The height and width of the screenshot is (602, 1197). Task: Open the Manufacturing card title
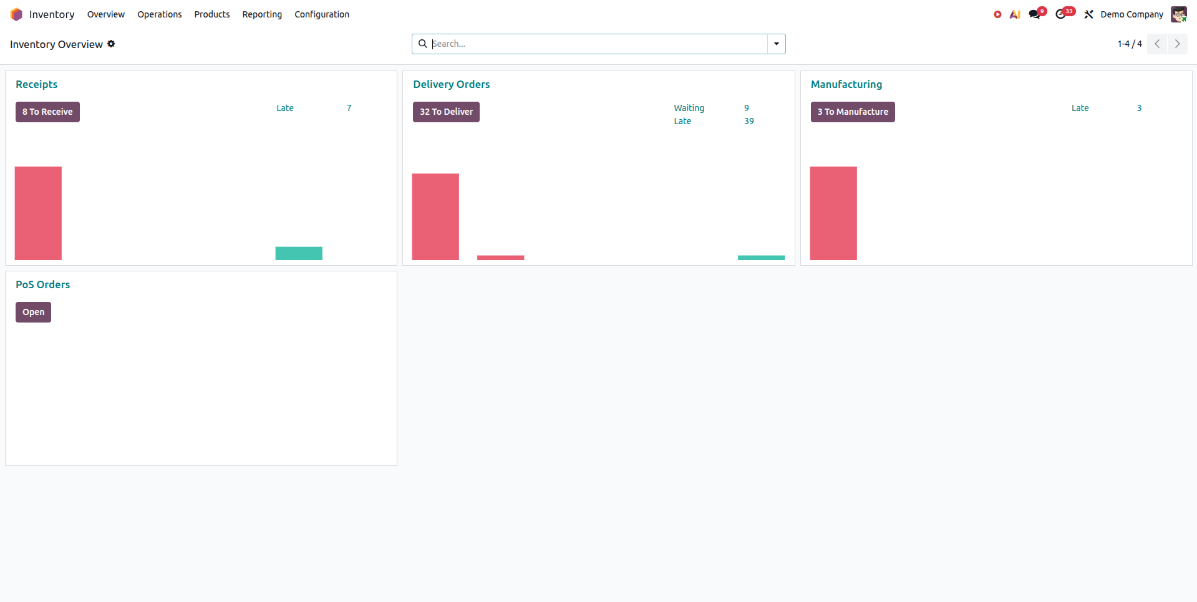pyautogui.click(x=846, y=84)
